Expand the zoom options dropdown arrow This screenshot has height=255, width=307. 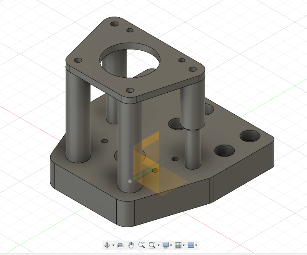point(158,245)
